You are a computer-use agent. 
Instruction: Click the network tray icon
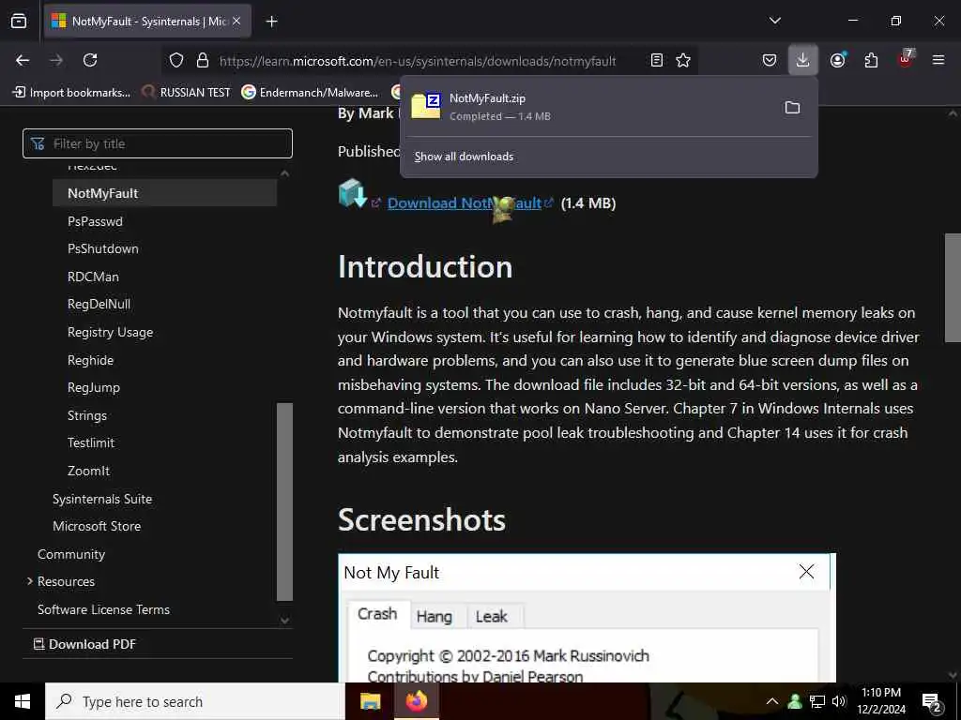tap(817, 701)
